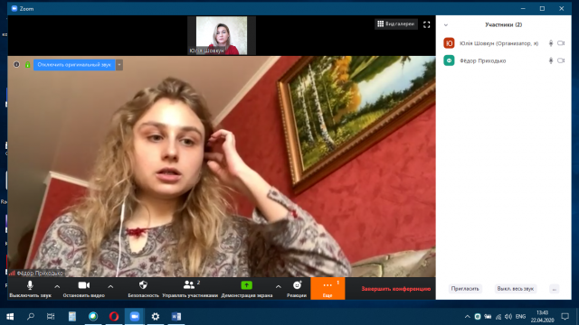
Task: Open taskbar clock and date
Action: coord(543,317)
